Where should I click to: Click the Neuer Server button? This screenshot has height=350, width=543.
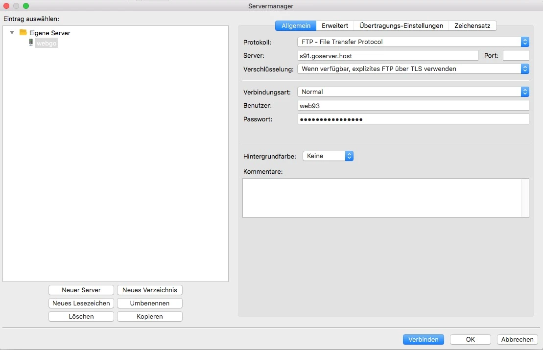(x=81, y=290)
